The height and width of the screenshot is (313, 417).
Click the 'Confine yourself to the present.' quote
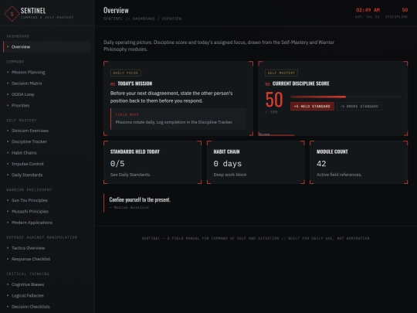[140, 199]
